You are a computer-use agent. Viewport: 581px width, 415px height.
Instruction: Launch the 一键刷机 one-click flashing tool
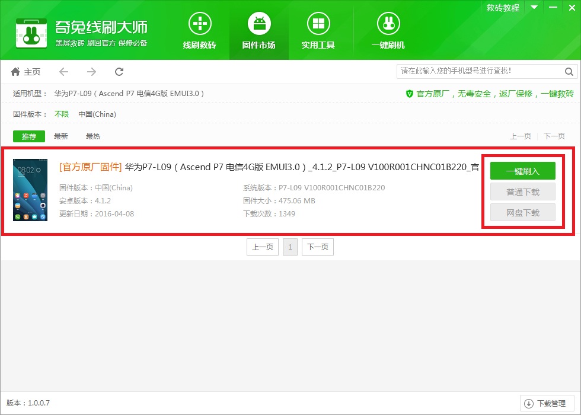388,31
